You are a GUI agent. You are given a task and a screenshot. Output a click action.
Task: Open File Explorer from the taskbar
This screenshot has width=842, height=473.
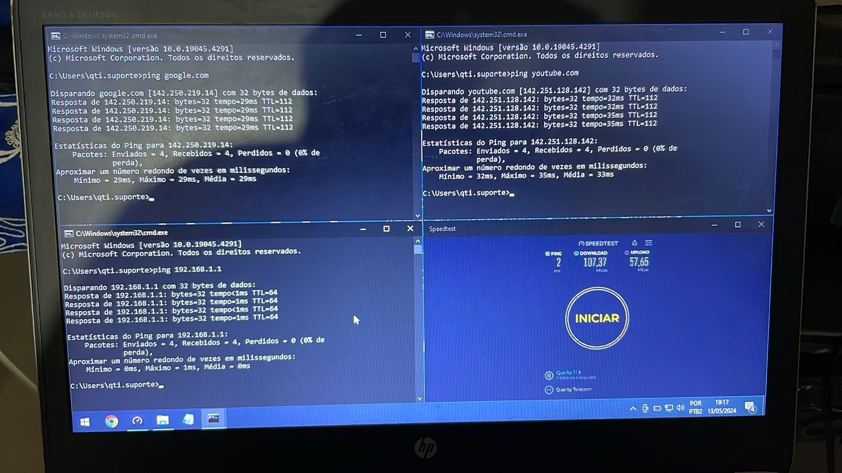point(163,420)
